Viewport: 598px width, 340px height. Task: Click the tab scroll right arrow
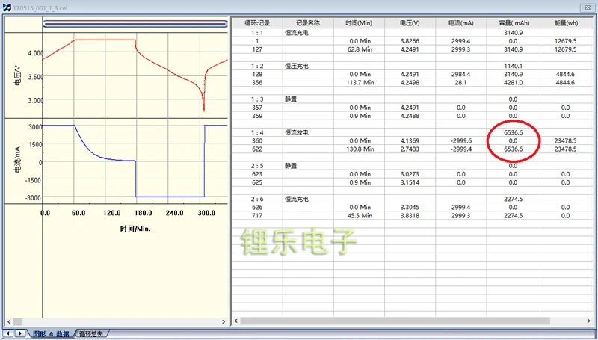click(x=20, y=333)
